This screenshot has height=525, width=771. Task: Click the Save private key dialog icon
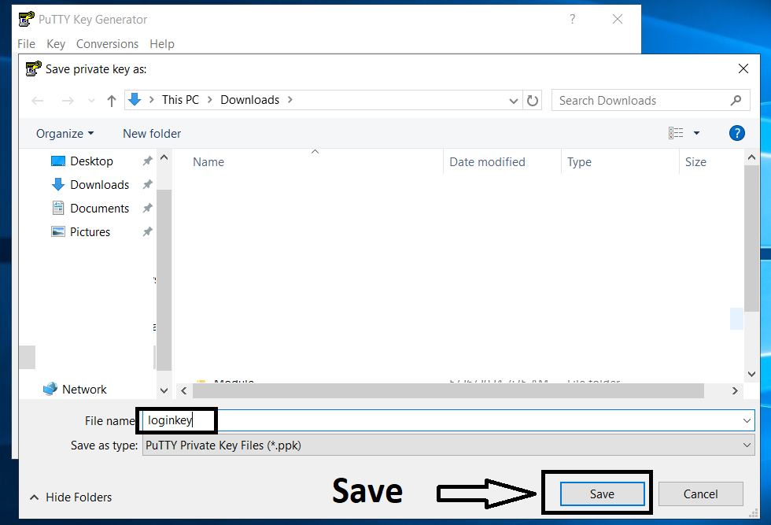[x=33, y=69]
